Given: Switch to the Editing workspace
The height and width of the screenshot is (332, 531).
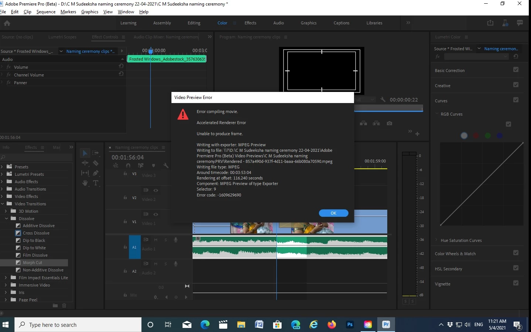Looking at the screenshot, I should tap(194, 23).
